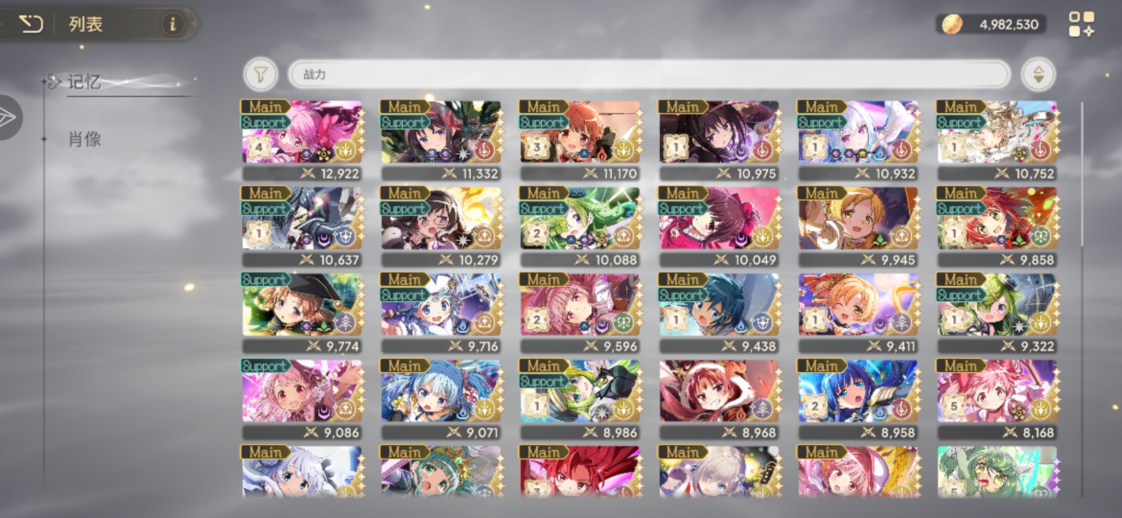
Task: Open the memory card rated 10,975
Action: pyautogui.click(x=719, y=140)
